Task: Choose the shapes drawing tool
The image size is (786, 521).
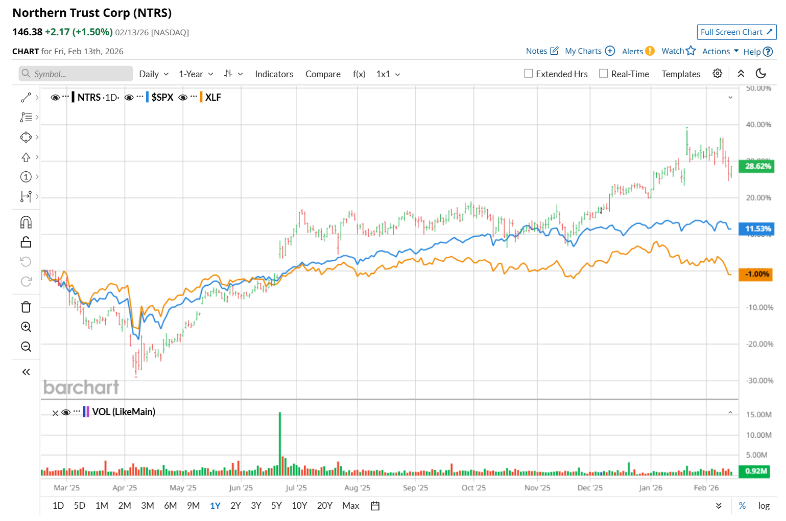Action: tap(26, 137)
